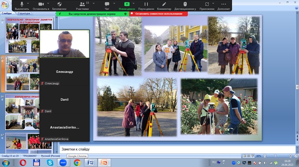This screenshot has width=299, height=167.
Task: Start Slide Show view from status bar
Action: [x=253, y=156]
